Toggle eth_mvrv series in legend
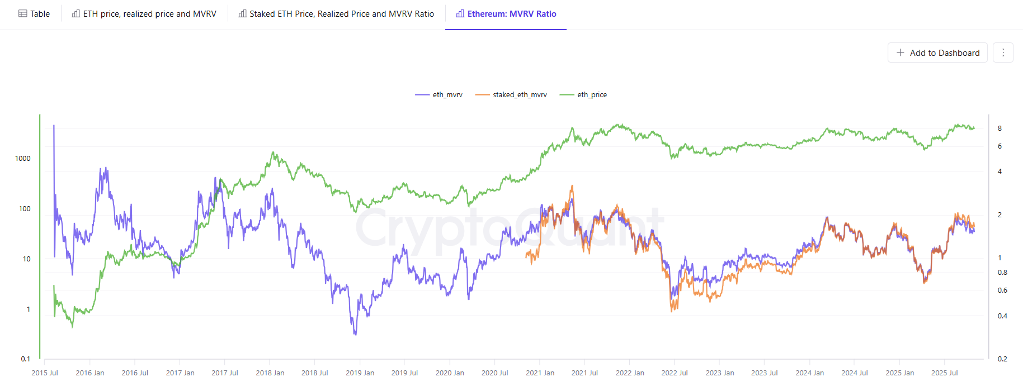The height and width of the screenshot is (391, 1023). click(x=447, y=95)
